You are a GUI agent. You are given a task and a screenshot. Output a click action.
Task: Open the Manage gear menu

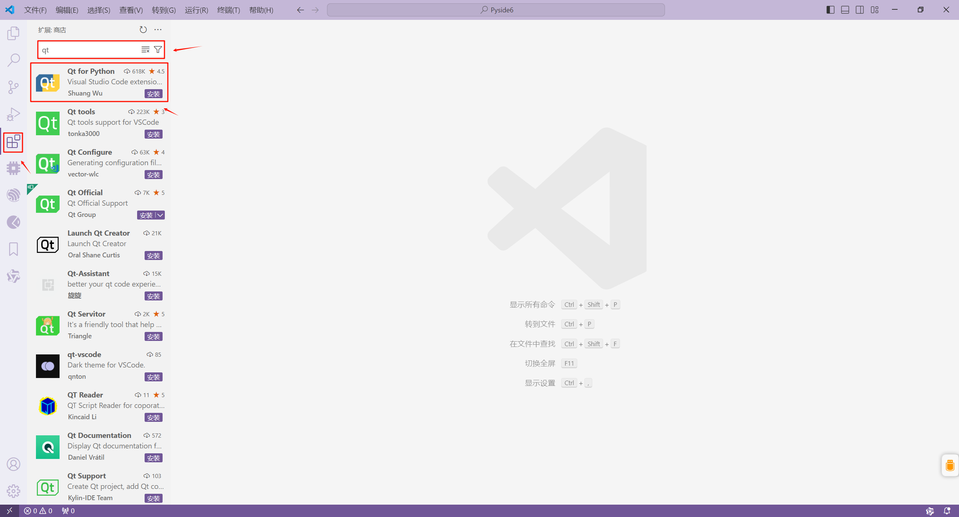[x=13, y=491]
